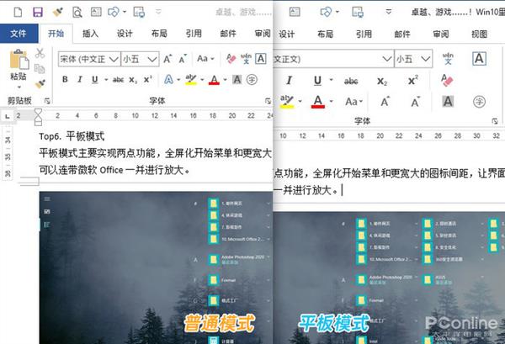Open Change Case Aa menu in right window
505x344 pixels.
354,102
